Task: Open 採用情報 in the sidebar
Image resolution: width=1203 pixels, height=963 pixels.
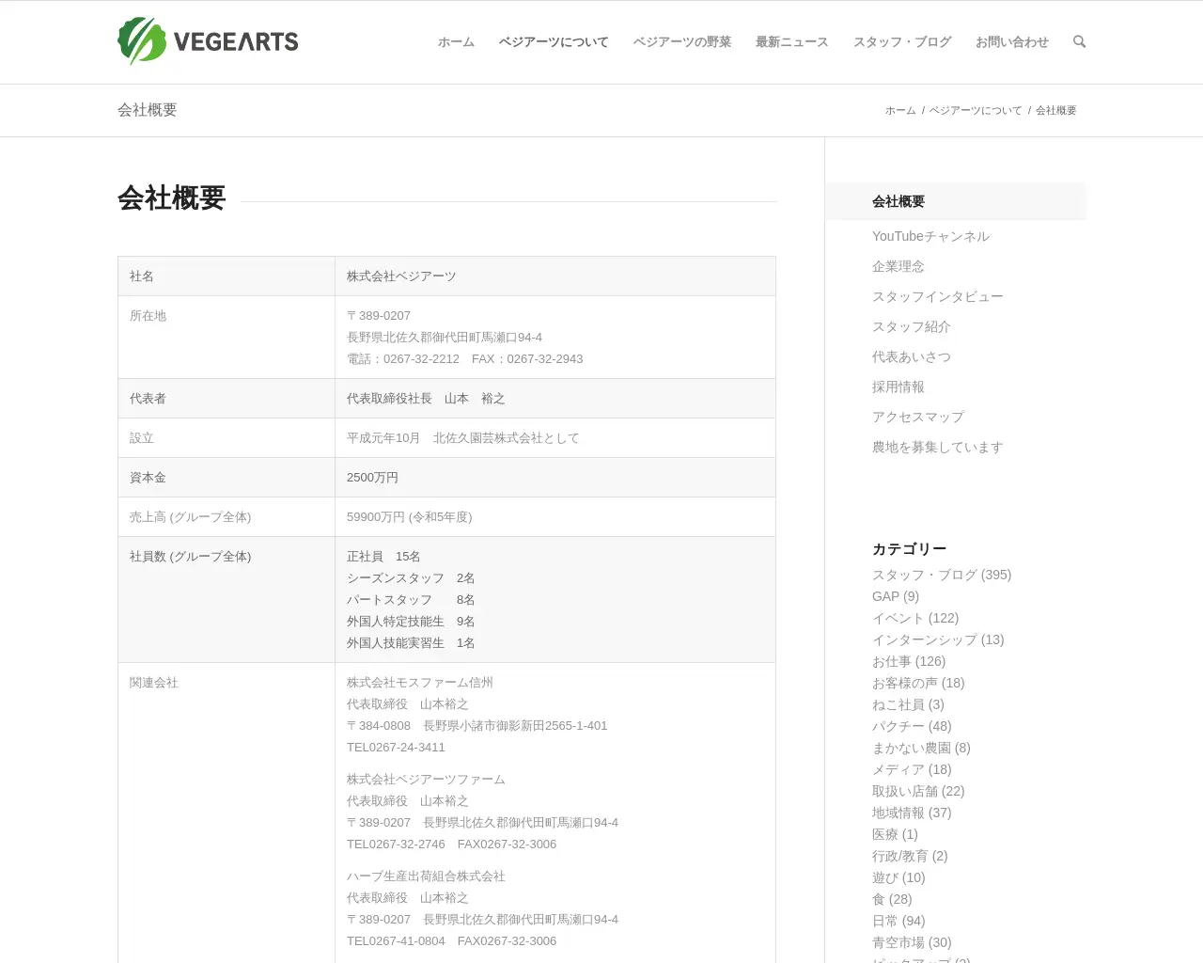Action: click(898, 387)
